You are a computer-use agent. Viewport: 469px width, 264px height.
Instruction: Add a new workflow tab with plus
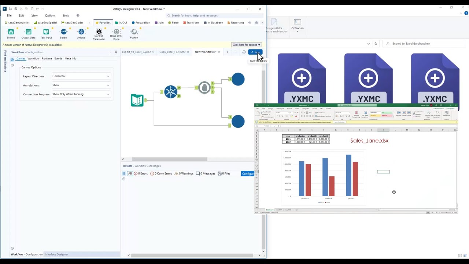click(x=227, y=52)
